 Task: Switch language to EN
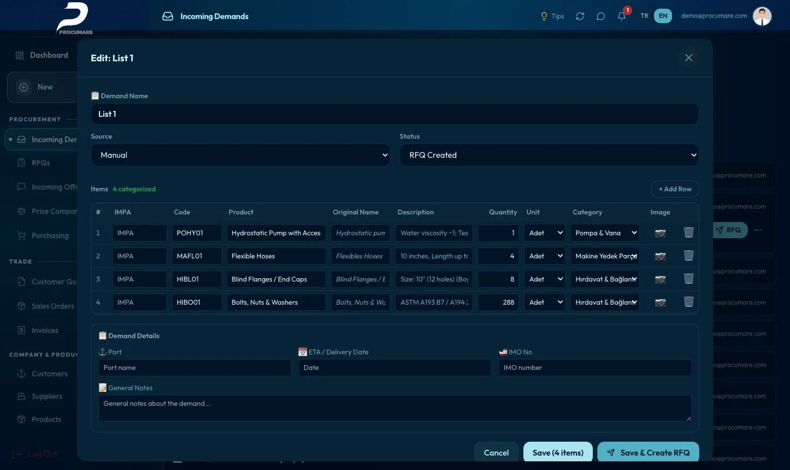tap(663, 16)
